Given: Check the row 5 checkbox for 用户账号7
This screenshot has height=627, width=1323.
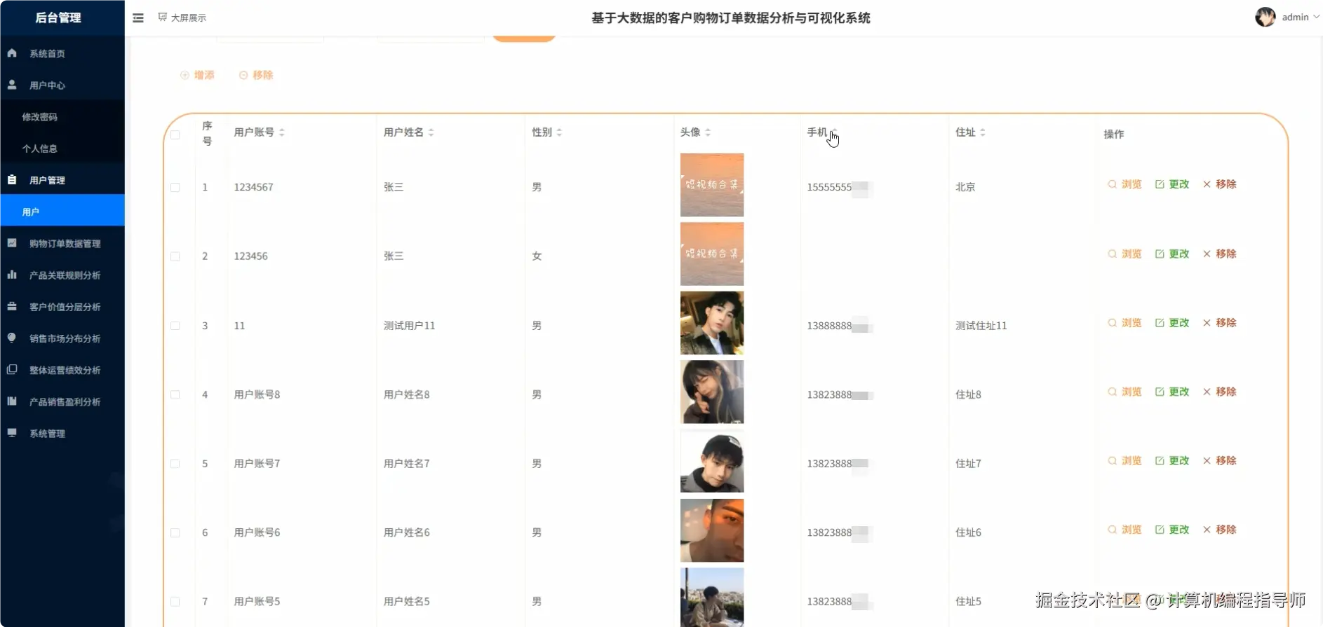Looking at the screenshot, I should click(x=175, y=464).
